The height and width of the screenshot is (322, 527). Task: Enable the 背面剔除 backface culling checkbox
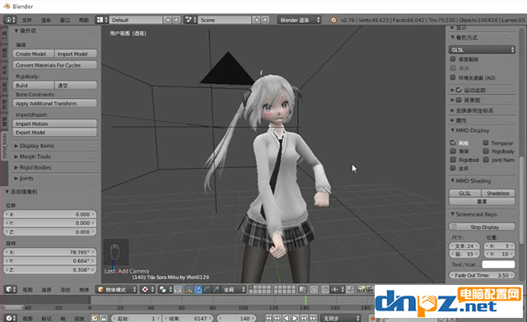(453, 59)
